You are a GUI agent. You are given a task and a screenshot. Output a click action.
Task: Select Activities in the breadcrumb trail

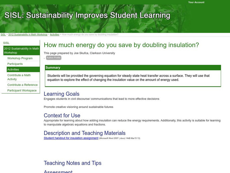click(x=54, y=34)
